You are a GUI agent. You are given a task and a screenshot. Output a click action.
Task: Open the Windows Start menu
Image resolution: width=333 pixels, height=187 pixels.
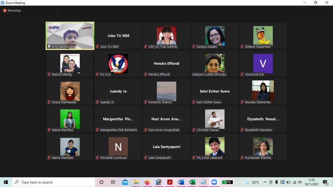tap(6, 182)
